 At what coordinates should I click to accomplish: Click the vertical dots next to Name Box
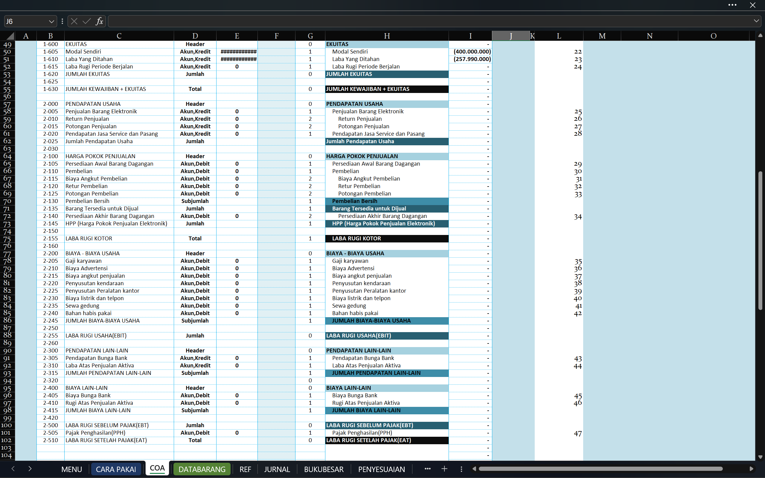[62, 21]
